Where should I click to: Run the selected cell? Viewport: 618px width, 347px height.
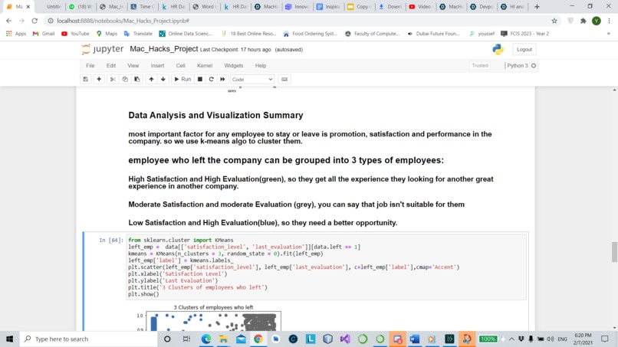pos(182,79)
